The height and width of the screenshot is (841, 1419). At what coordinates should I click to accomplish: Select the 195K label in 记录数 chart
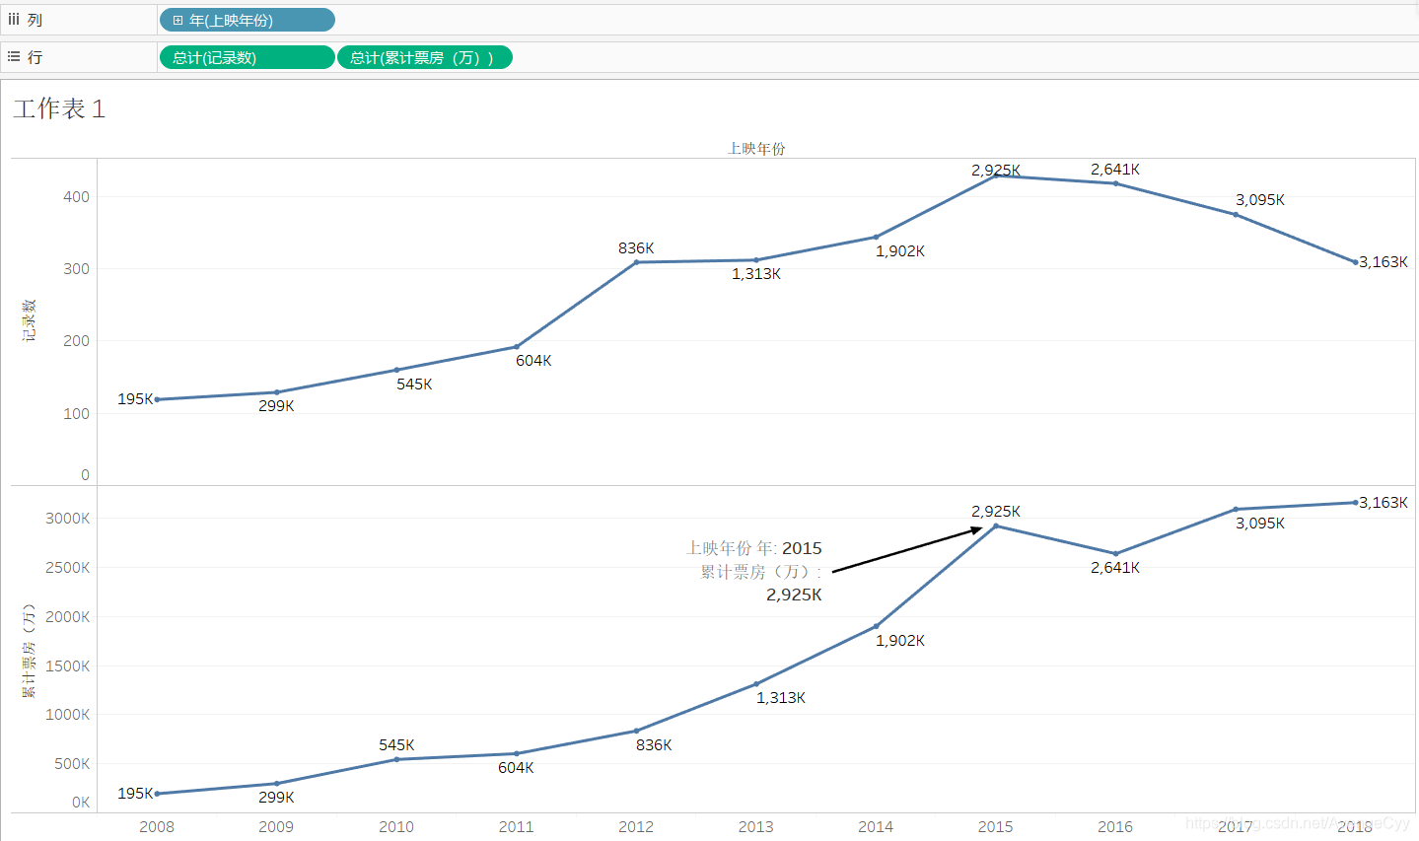click(x=135, y=399)
